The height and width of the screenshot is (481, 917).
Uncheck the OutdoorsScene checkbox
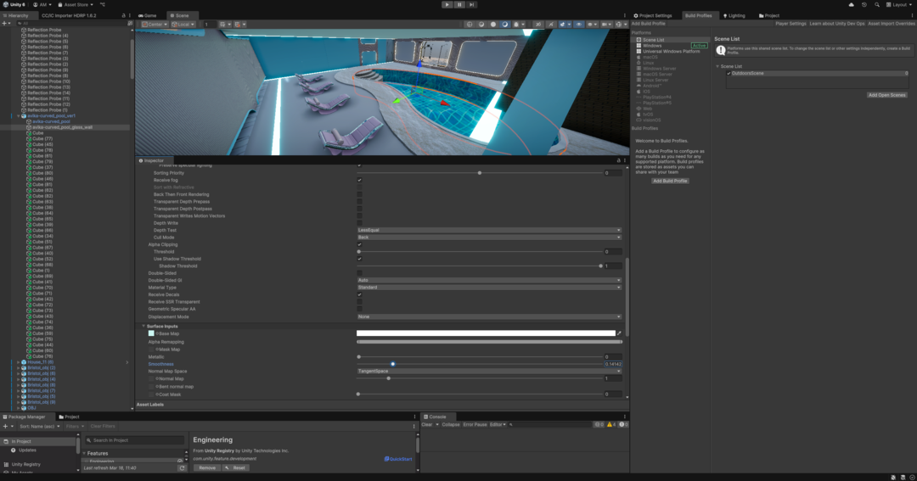[729, 74]
